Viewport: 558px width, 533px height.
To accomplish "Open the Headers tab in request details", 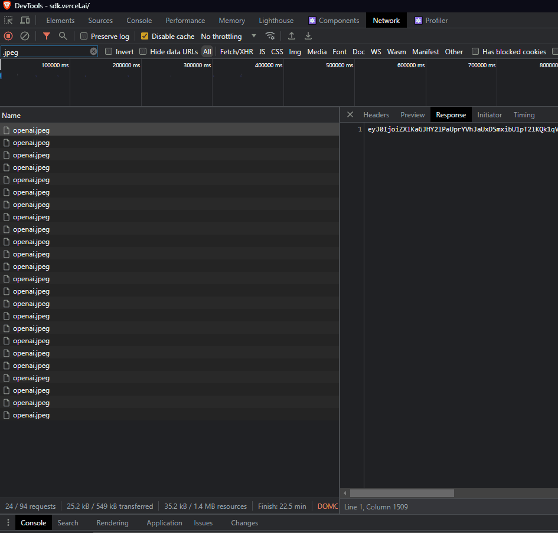I will (x=376, y=115).
